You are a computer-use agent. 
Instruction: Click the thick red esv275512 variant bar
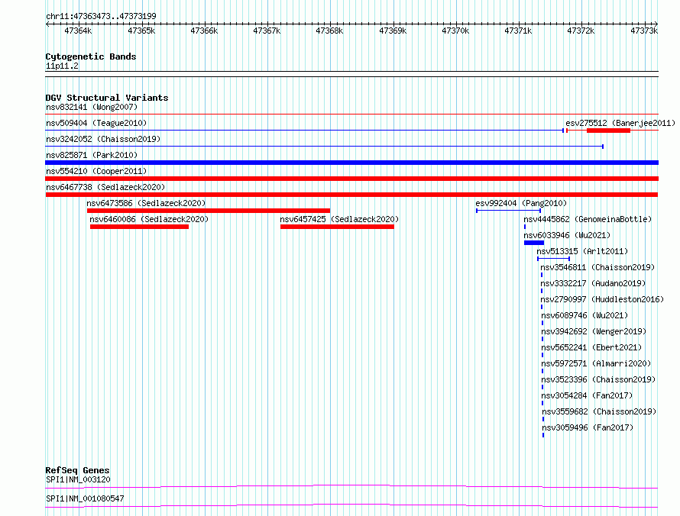[x=608, y=131]
